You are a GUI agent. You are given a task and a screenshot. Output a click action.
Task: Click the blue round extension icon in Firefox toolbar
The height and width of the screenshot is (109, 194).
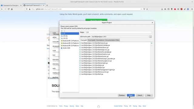(188, 9)
